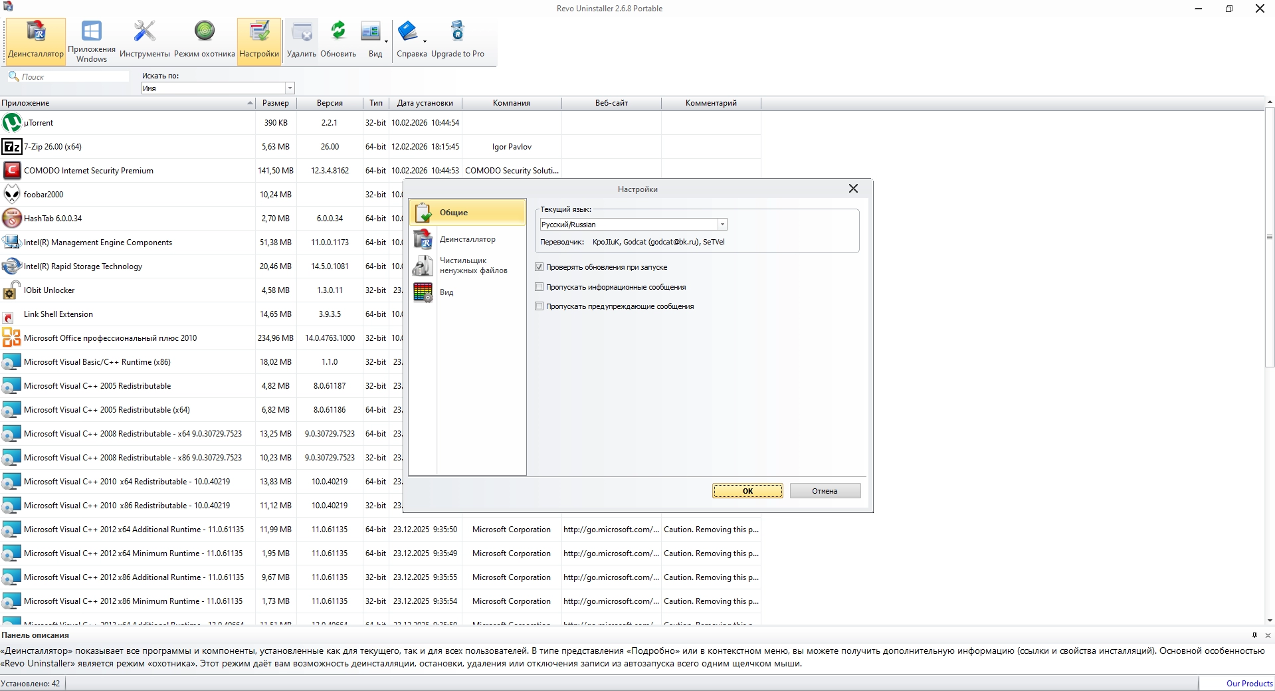
Task: Confirm settings with OK button
Action: click(x=748, y=491)
